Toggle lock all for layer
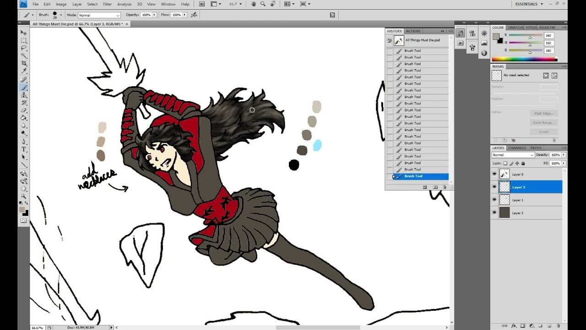Image resolution: width=586 pixels, height=330 pixels. pyautogui.click(x=523, y=164)
